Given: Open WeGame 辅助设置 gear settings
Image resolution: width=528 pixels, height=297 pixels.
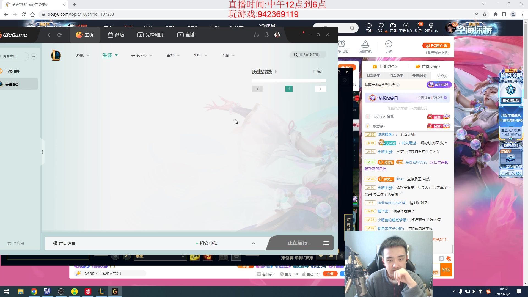Looking at the screenshot, I should point(55,243).
